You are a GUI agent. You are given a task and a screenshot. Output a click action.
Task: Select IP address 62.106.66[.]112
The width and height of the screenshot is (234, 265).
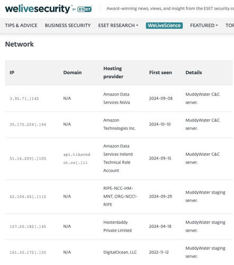28,197
